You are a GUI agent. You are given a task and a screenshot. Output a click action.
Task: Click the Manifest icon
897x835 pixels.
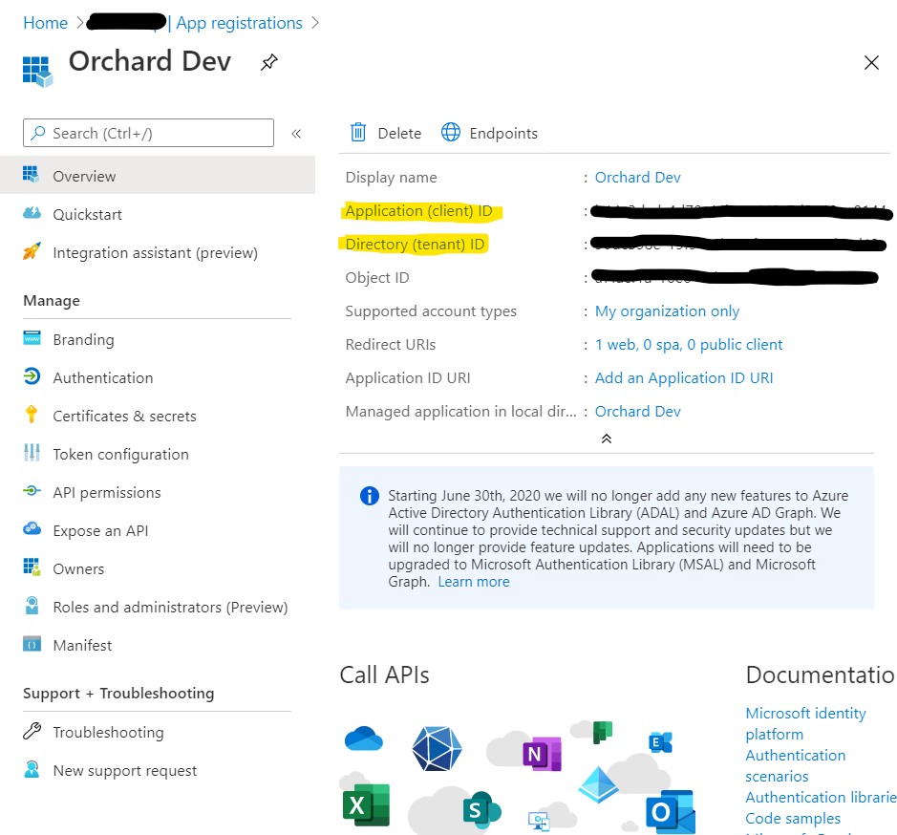pos(32,645)
